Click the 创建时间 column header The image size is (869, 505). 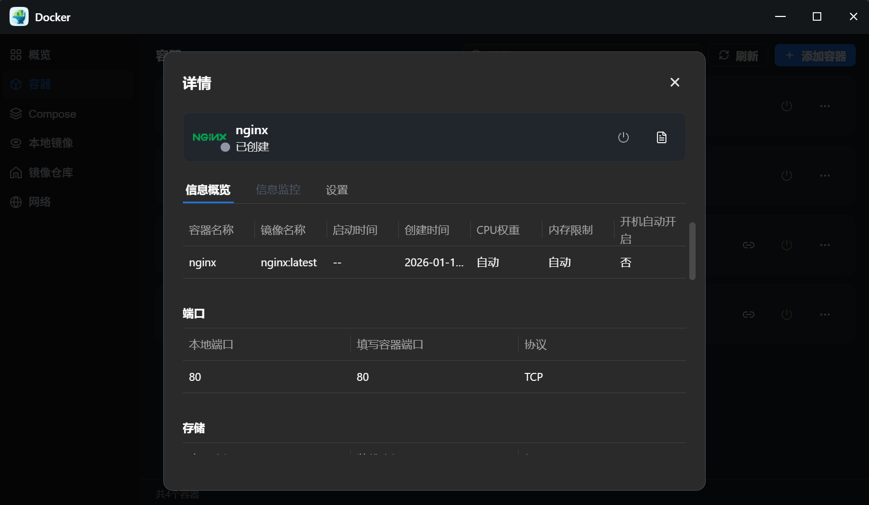click(427, 230)
